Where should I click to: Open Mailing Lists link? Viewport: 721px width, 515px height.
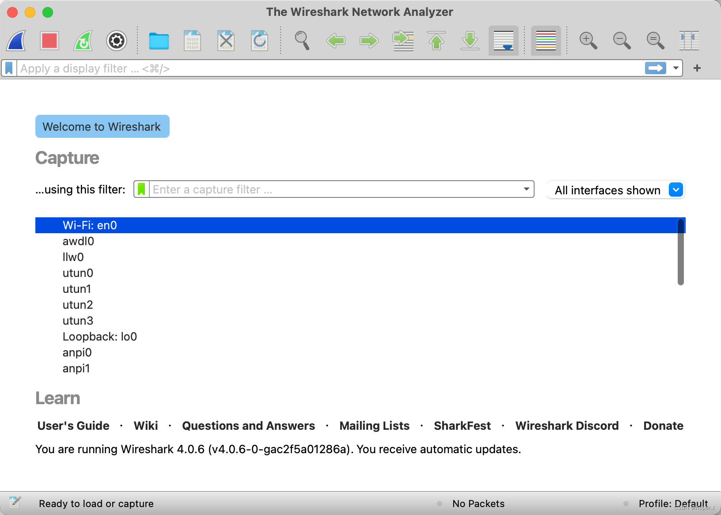(375, 426)
